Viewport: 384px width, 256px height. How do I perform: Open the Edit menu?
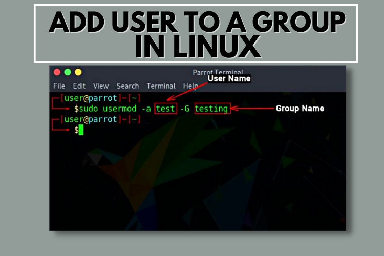pyautogui.click(x=79, y=86)
